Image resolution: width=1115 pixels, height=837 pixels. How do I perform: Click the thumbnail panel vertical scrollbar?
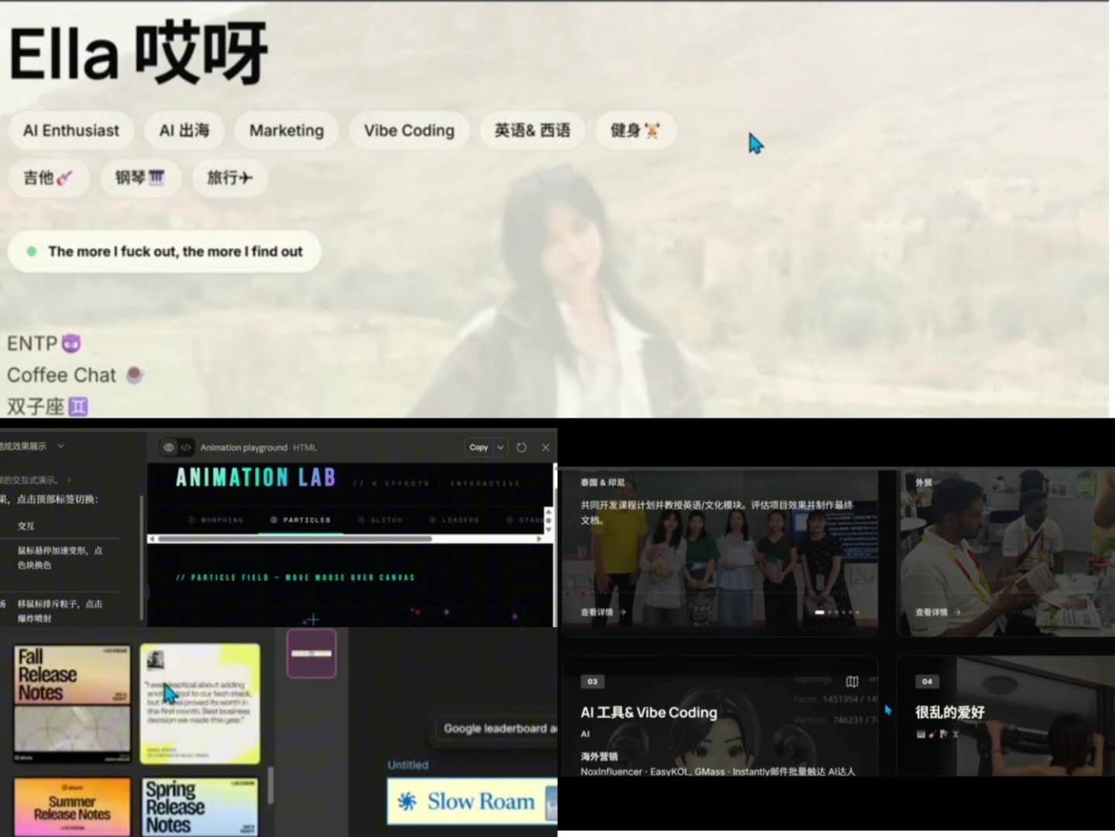coord(270,786)
